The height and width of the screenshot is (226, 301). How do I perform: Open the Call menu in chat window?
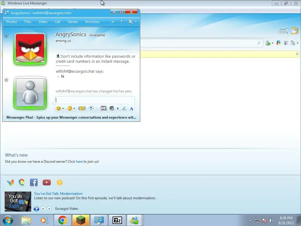pyautogui.click(x=57, y=22)
